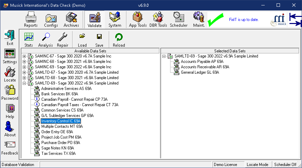Select Accounts Payable AP 69A in Selected sets
Screen dimensions: 302x168
point(202,62)
